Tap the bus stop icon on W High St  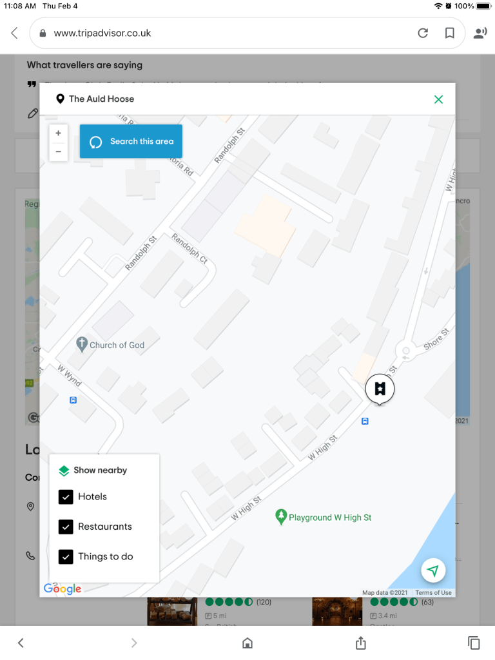point(365,422)
